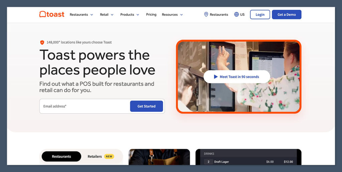The image size is (342, 172).
Task: Click the apron photo thumbnail card
Action: pos(159,157)
